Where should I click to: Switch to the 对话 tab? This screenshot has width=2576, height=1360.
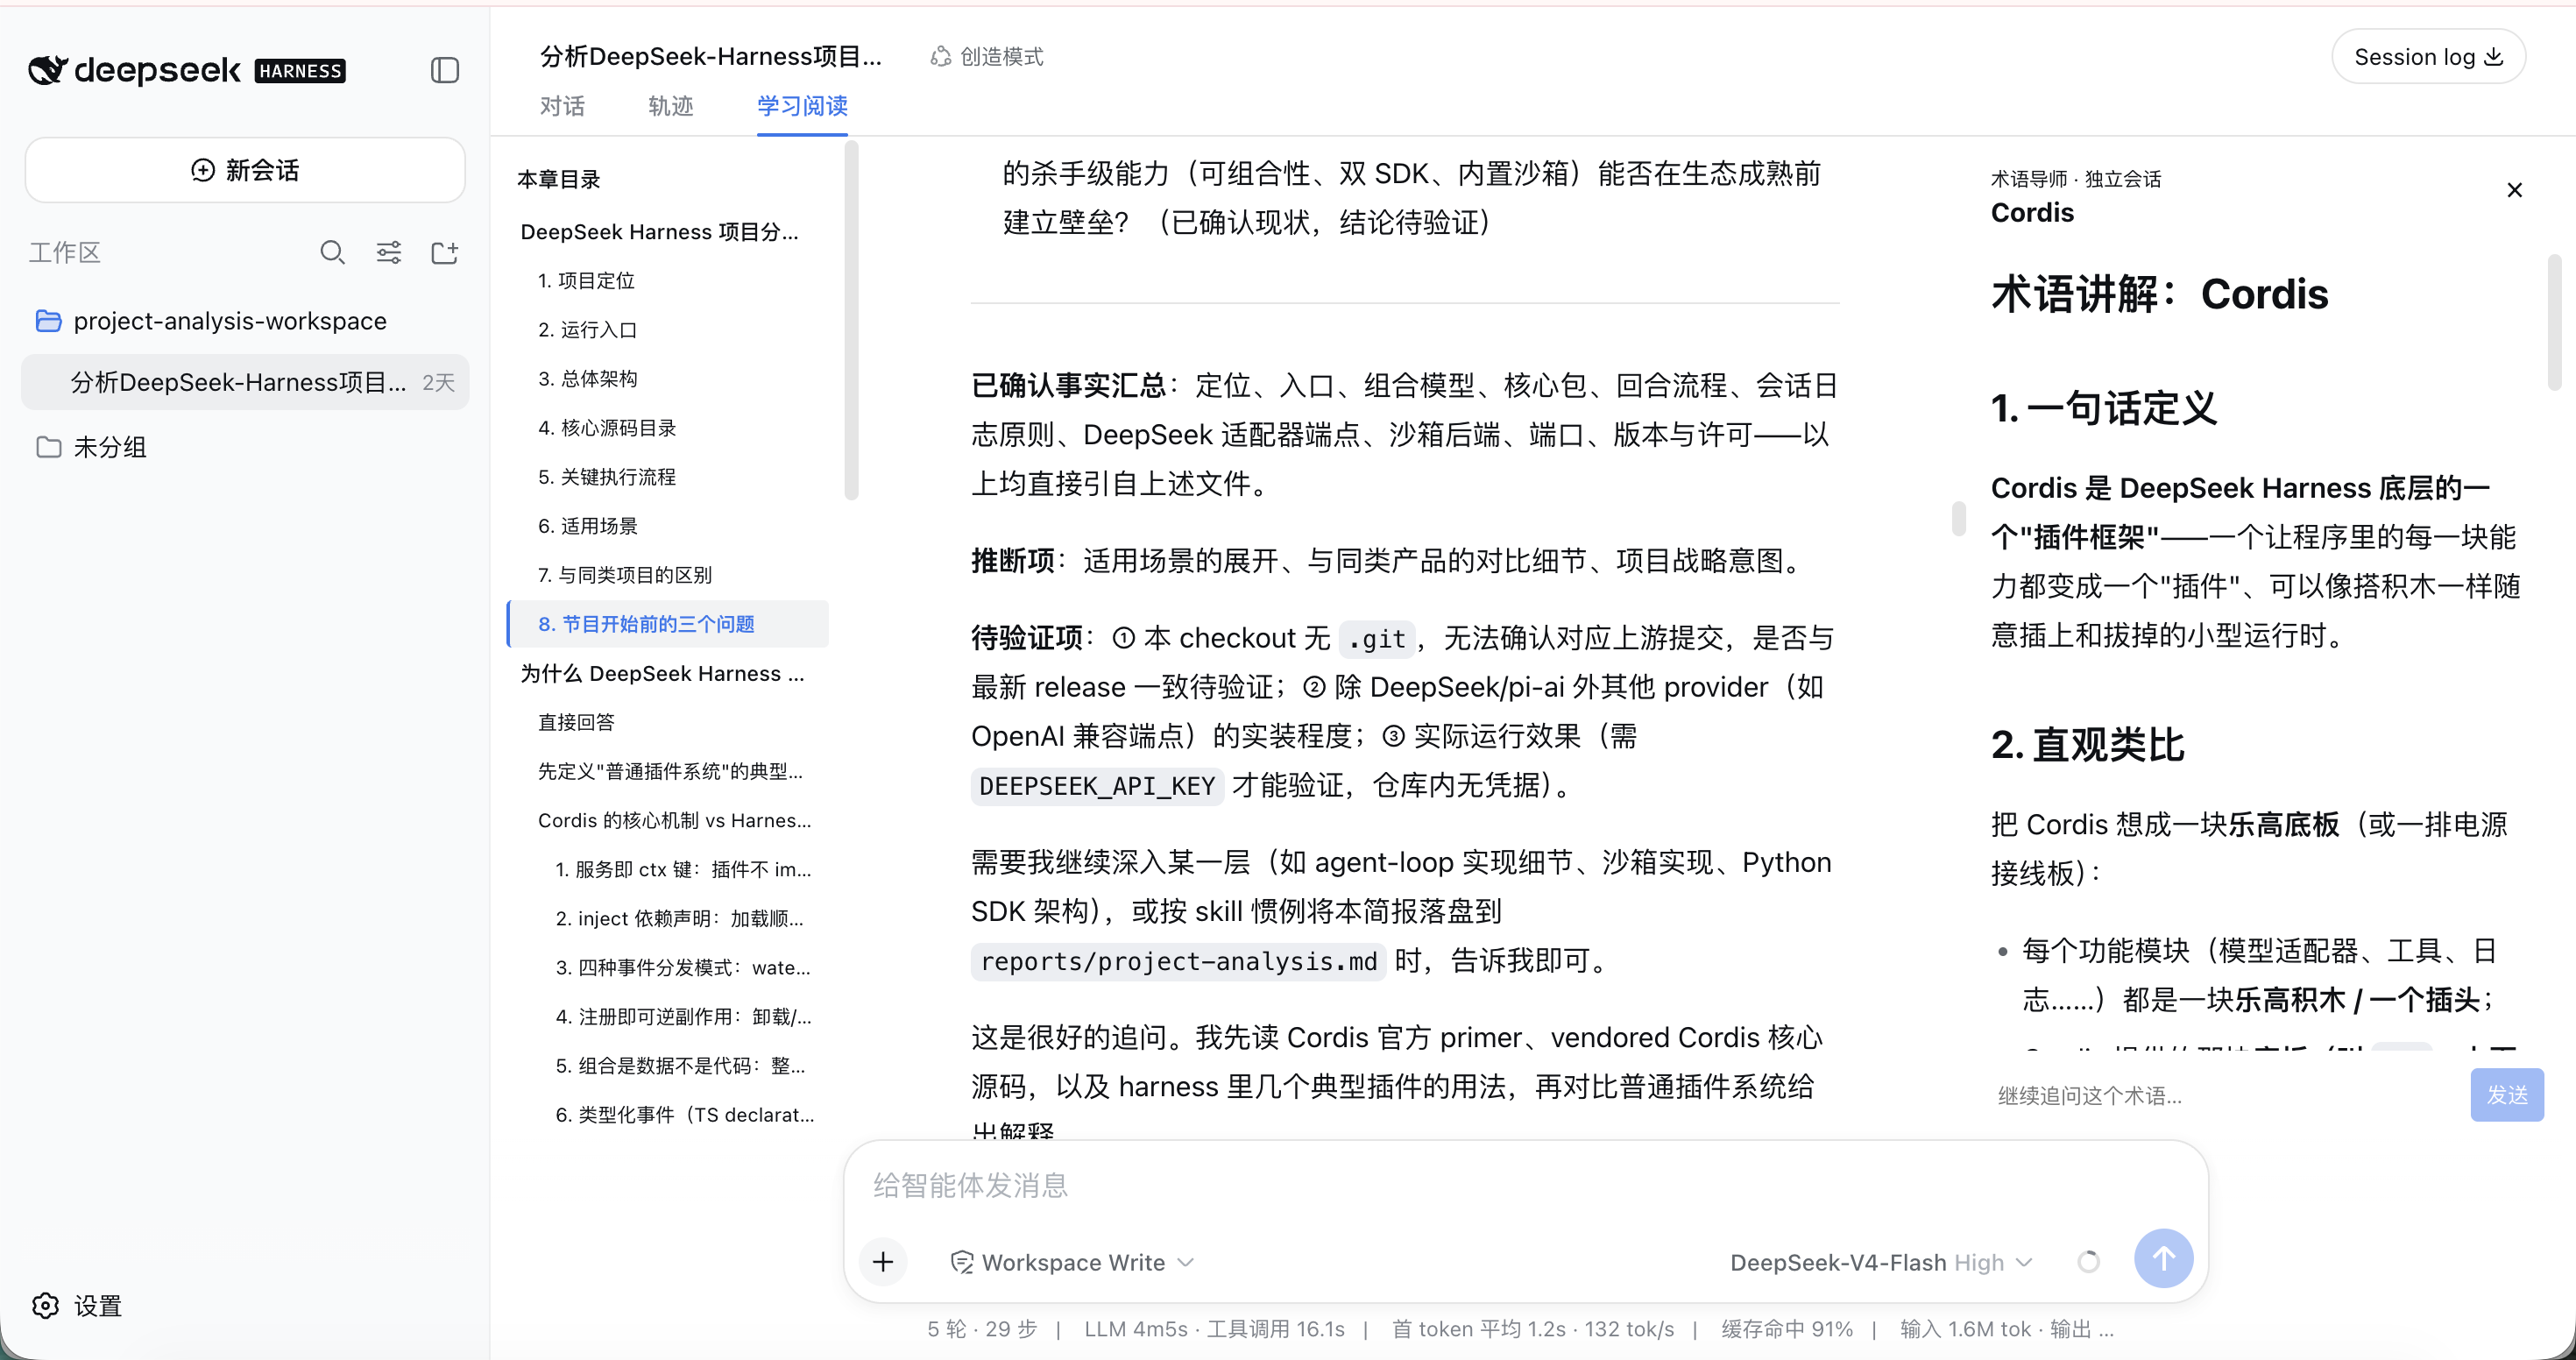562,106
